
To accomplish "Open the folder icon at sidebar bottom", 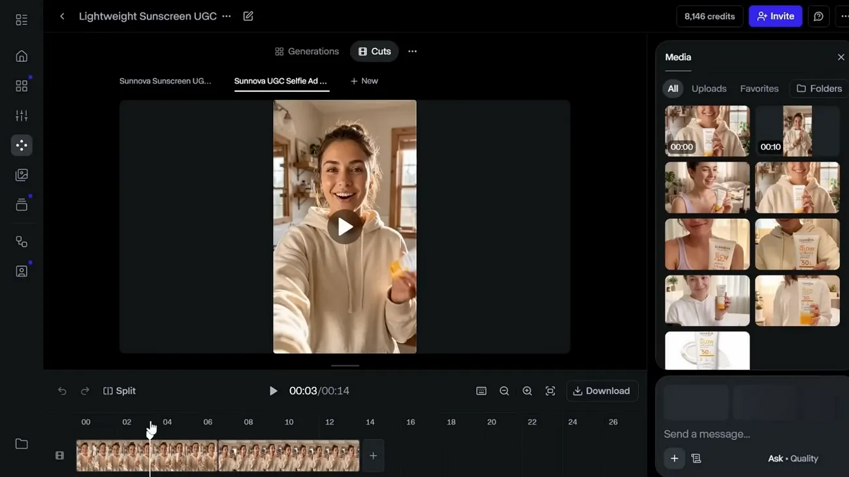I will pos(22,444).
